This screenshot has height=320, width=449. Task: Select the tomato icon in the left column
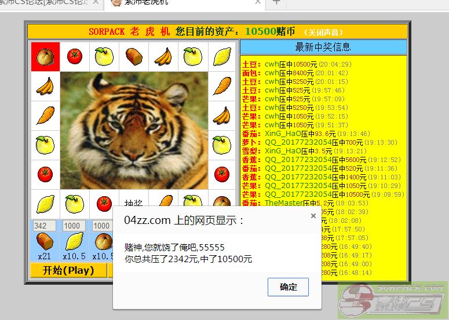45,174
